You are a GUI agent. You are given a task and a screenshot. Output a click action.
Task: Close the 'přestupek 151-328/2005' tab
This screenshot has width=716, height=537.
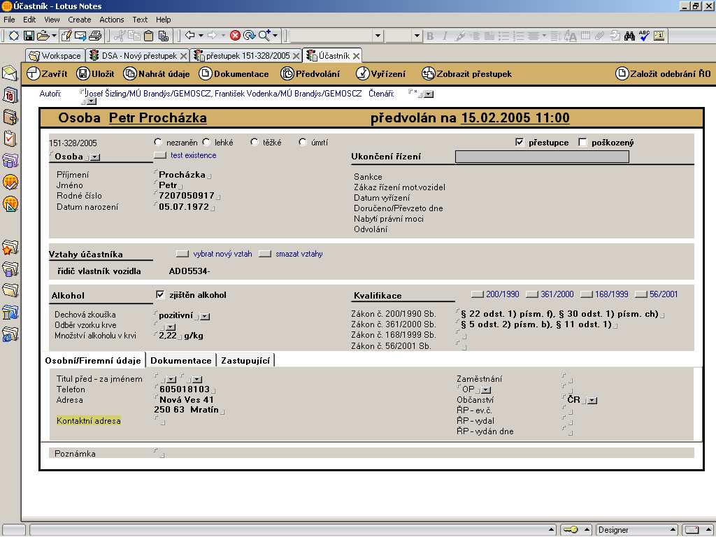tap(296, 56)
